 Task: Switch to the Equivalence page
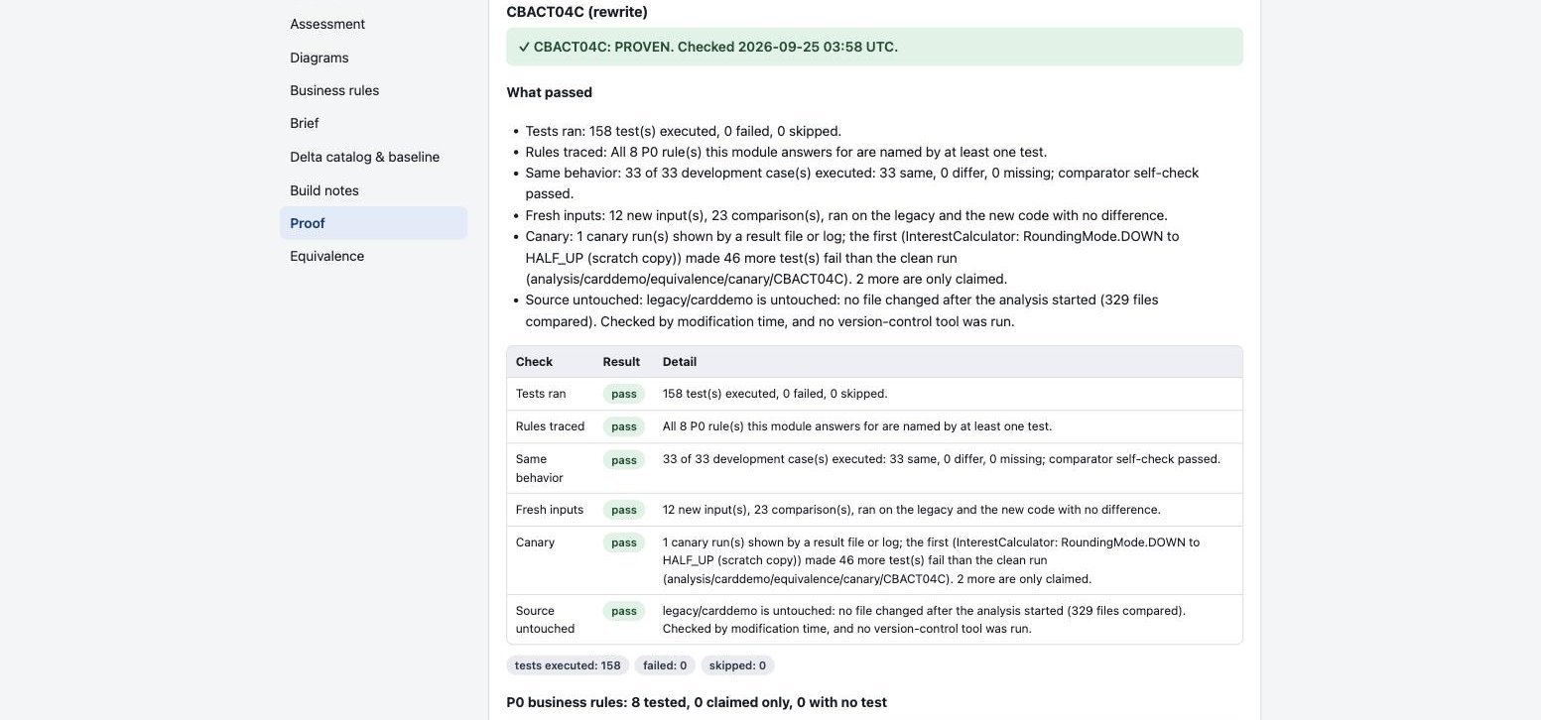pos(373,256)
